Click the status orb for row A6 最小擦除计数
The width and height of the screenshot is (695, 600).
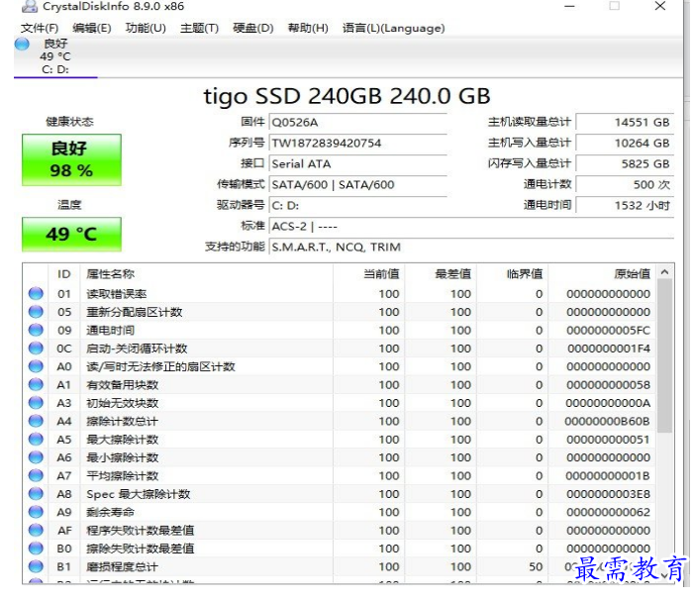[x=36, y=456]
